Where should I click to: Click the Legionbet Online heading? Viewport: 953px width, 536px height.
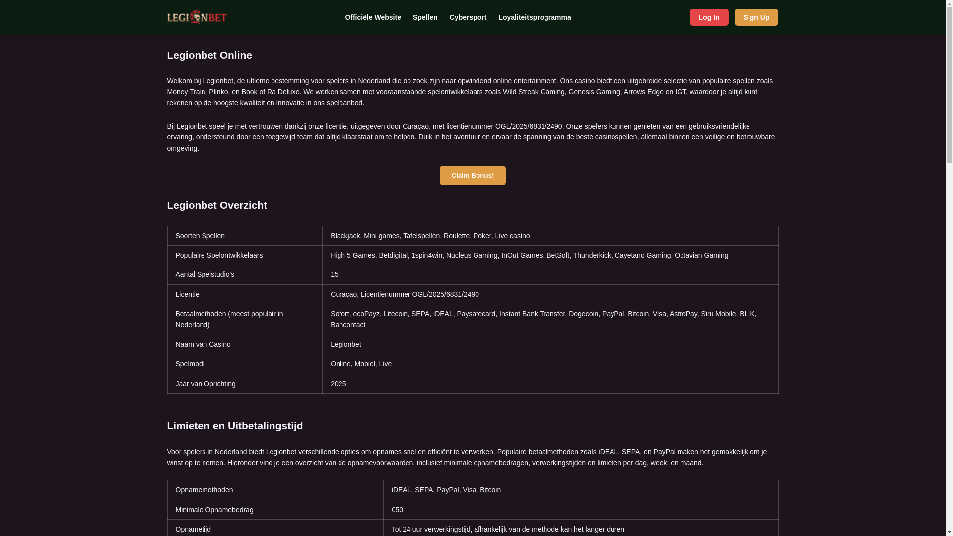pos(209,55)
